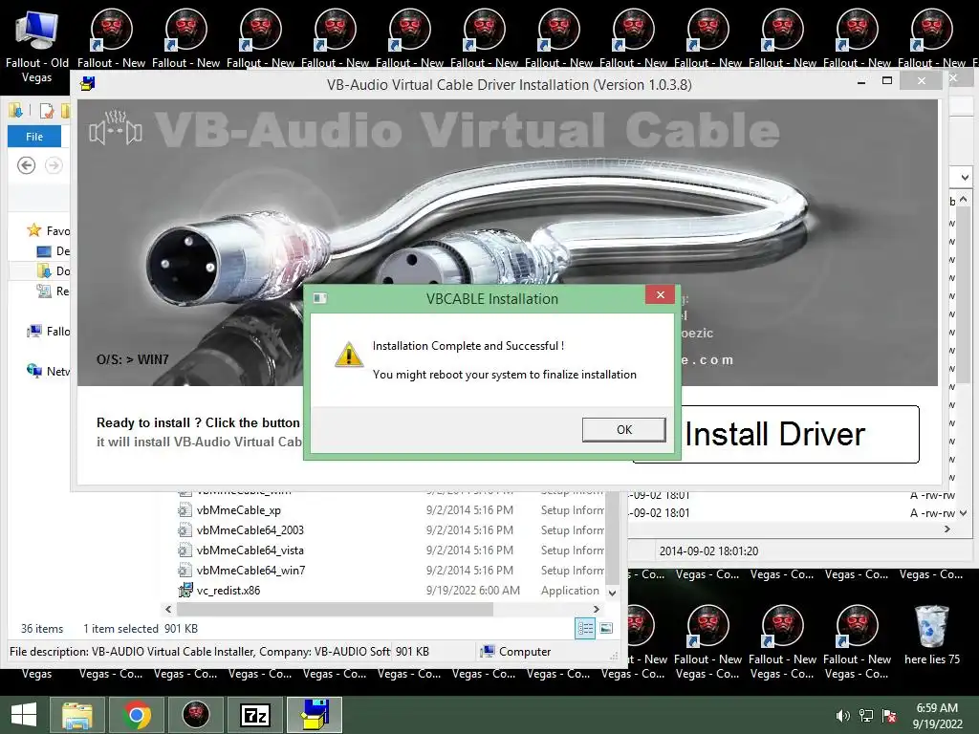Select file vbMmeCable64_vista
Image resolution: width=979 pixels, height=734 pixels.
250,550
